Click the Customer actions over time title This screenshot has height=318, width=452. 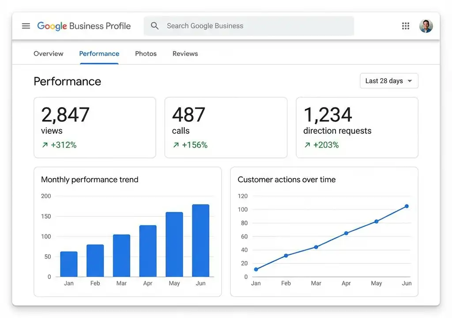[x=286, y=180]
